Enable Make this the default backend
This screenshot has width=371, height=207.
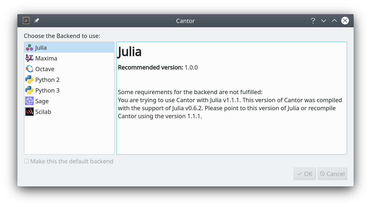click(x=26, y=161)
